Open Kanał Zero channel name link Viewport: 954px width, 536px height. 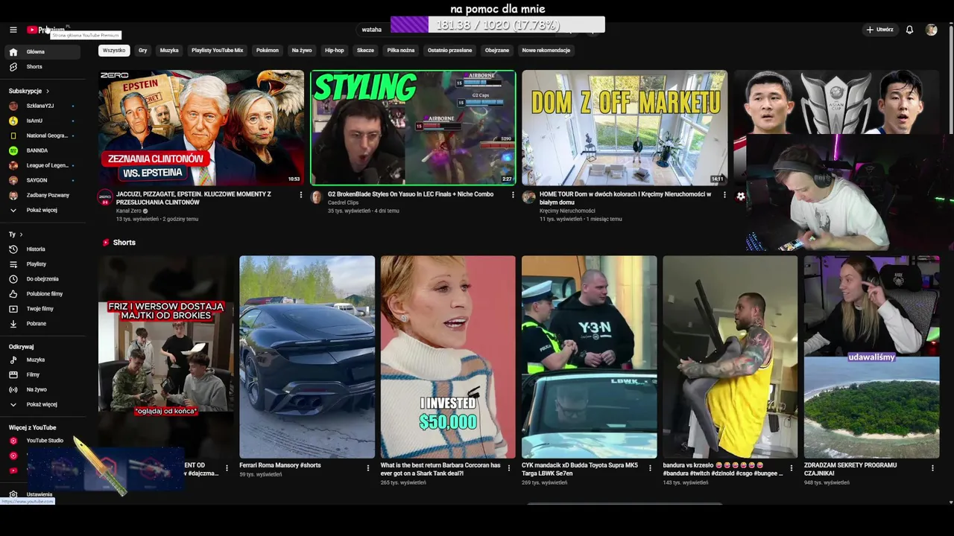(x=129, y=211)
